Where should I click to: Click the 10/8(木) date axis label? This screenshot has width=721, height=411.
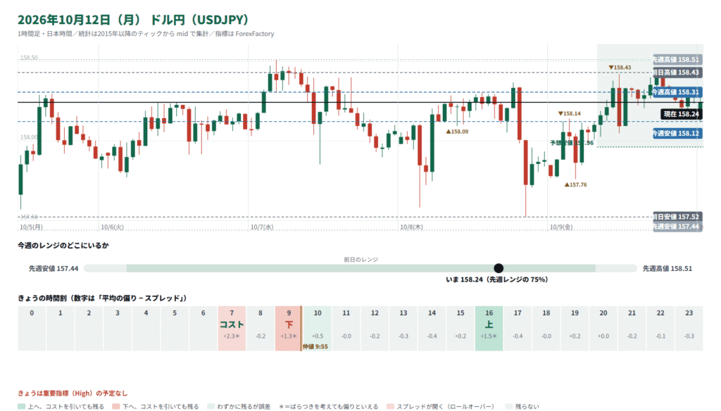(x=411, y=227)
